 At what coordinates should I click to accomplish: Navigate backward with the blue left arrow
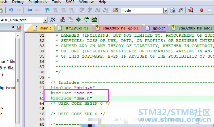coord(29,10)
